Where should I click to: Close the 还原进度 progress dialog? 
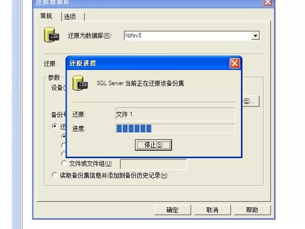[235, 64]
